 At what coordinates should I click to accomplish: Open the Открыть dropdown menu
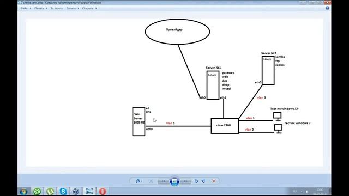pyautogui.click(x=89, y=8)
